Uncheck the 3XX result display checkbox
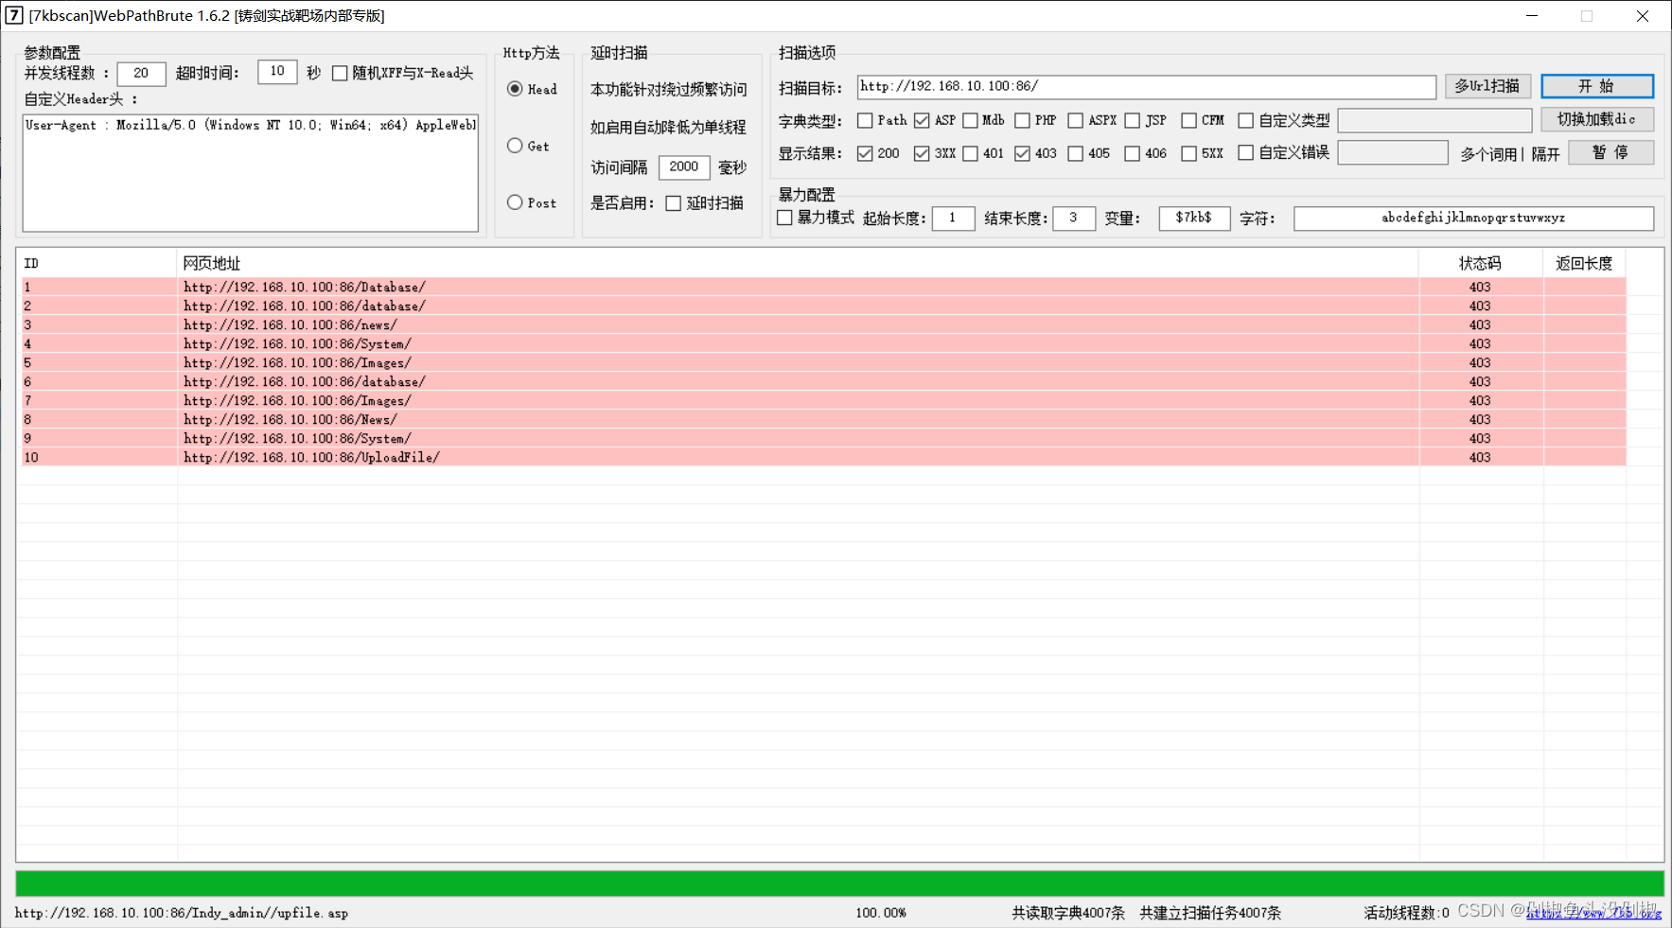1672x928 pixels. tap(922, 153)
